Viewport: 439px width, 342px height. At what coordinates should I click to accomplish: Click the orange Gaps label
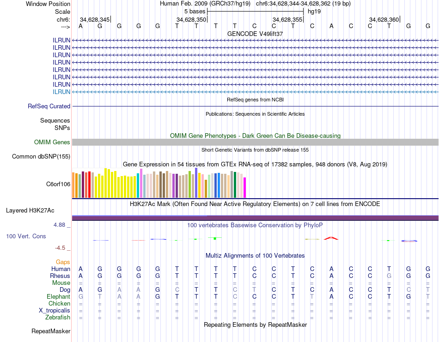(63, 262)
